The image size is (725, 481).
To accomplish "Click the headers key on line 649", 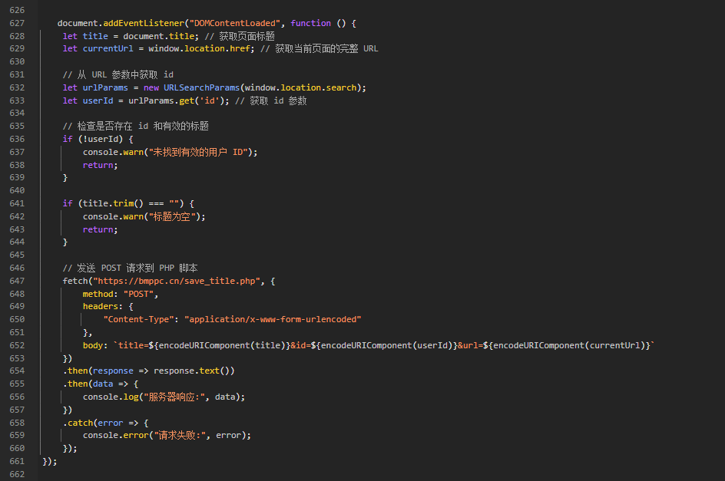I will tap(101, 306).
